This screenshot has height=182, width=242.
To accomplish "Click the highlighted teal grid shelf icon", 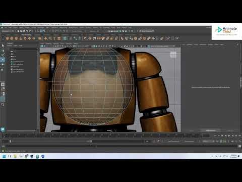I will 65,38.
